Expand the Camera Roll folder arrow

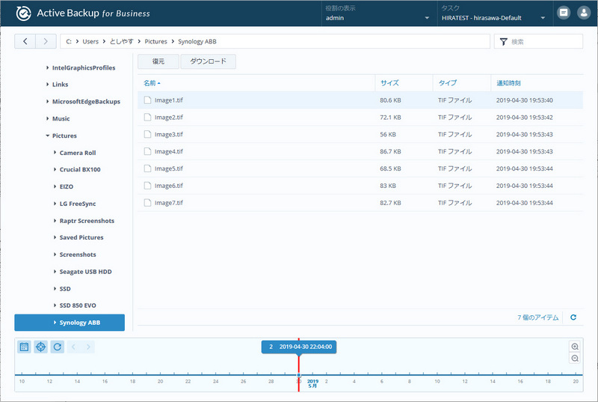click(x=55, y=153)
